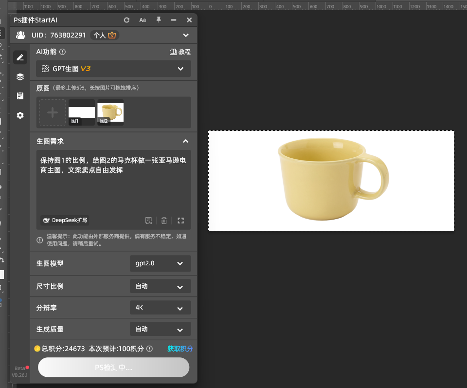Minimize the StartAI plugin panel
Image resolution: width=467 pixels, height=388 pixels.
click(174, 20)
